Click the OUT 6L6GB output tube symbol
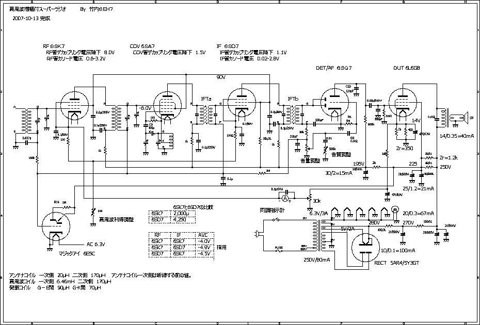 [x=403, y=103]
